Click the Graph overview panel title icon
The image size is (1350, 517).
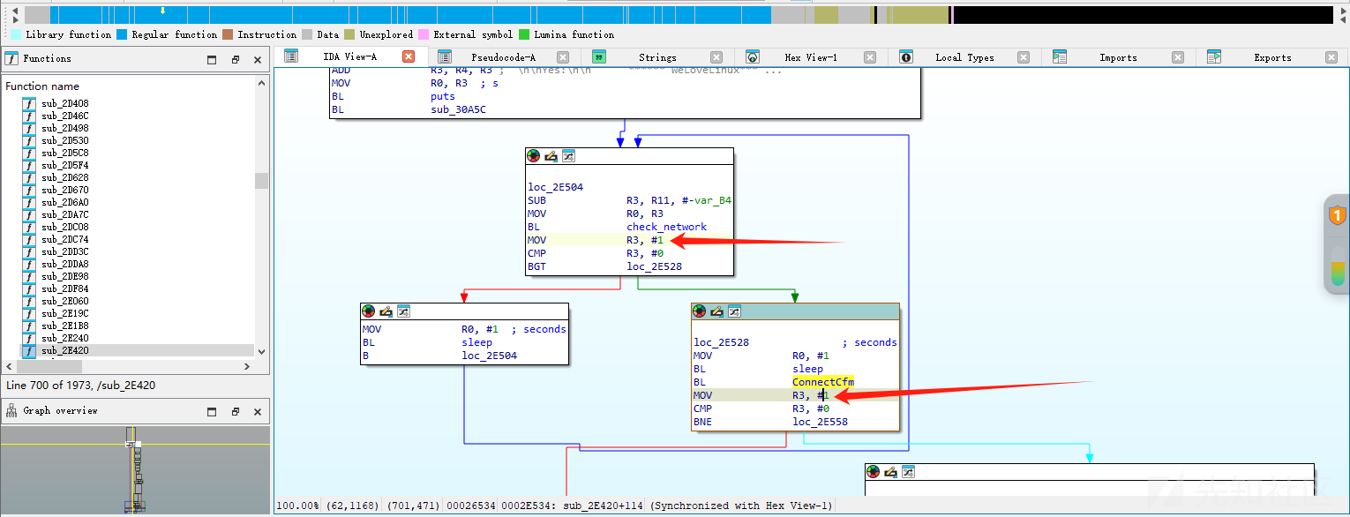[x=11, y=411]
